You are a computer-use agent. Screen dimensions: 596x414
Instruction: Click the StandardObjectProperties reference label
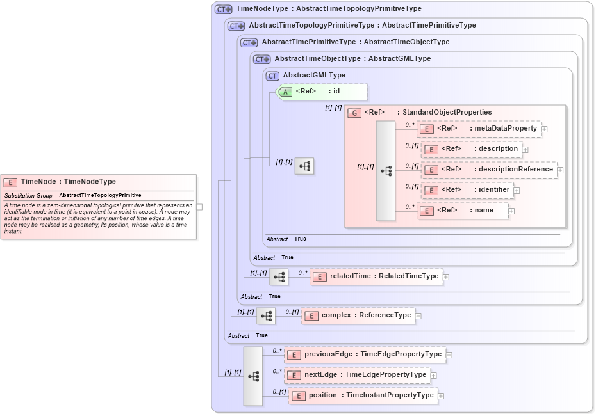(428, 113)
